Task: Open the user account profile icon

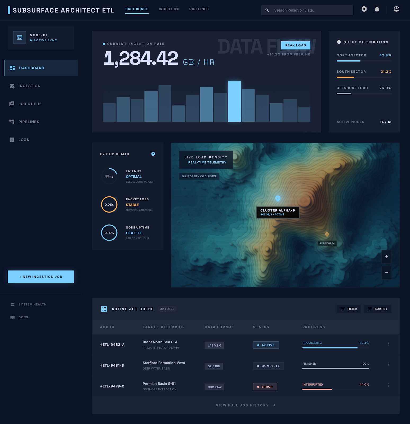Action: [396, 9]
